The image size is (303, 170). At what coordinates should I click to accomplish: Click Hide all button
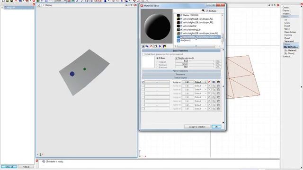click(x=26, y=167)
